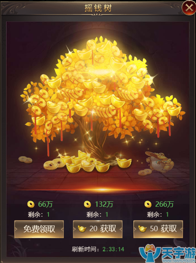Click the 132万 reward amount
Viewport: 196px width, 263px height.
[104, 204]
